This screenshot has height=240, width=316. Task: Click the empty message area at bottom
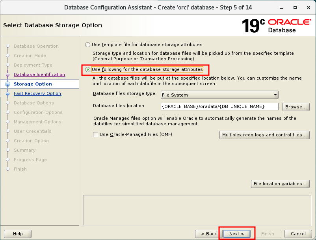point(197,210)
